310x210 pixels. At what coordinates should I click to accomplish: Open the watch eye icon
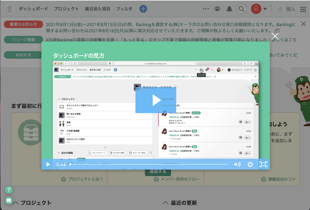point(217,9)
